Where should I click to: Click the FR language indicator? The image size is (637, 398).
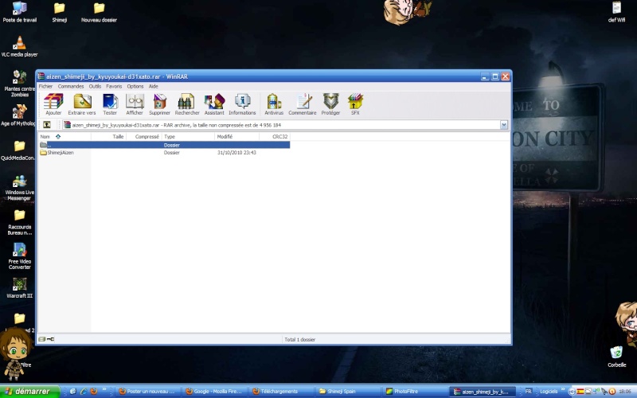click(528, 392)
